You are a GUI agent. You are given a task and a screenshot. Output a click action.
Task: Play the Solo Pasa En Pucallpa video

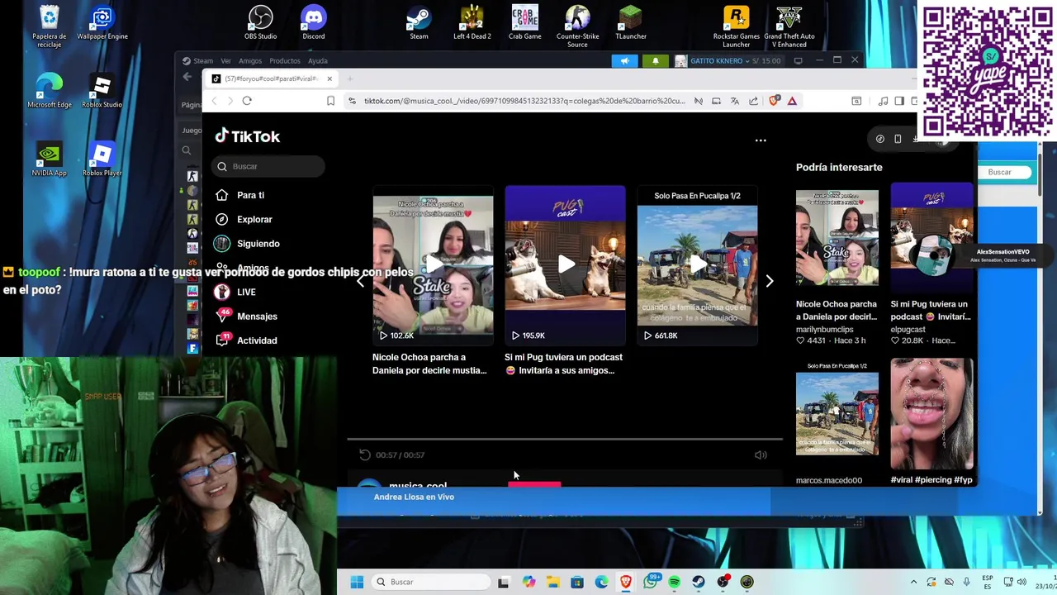point(697,264)
